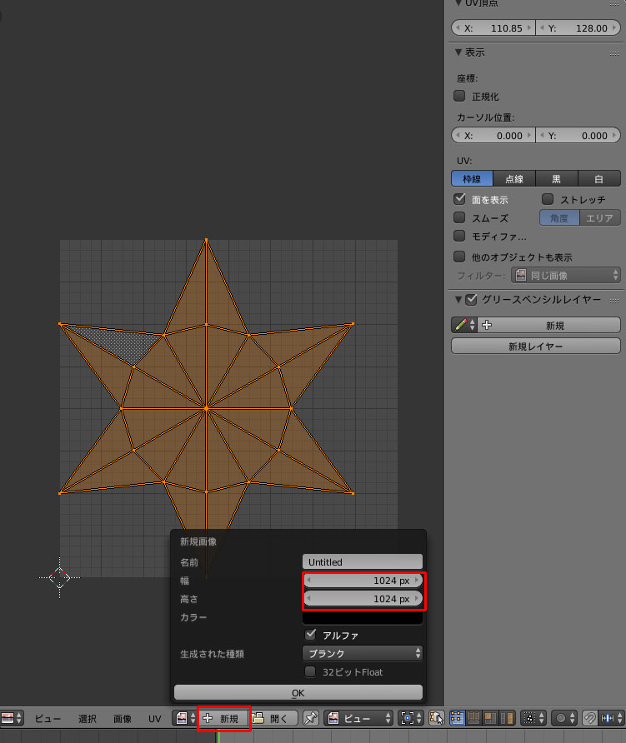626x743 pixels.
Task: Open the 選択 menu
Action: (x=88, y=718)
